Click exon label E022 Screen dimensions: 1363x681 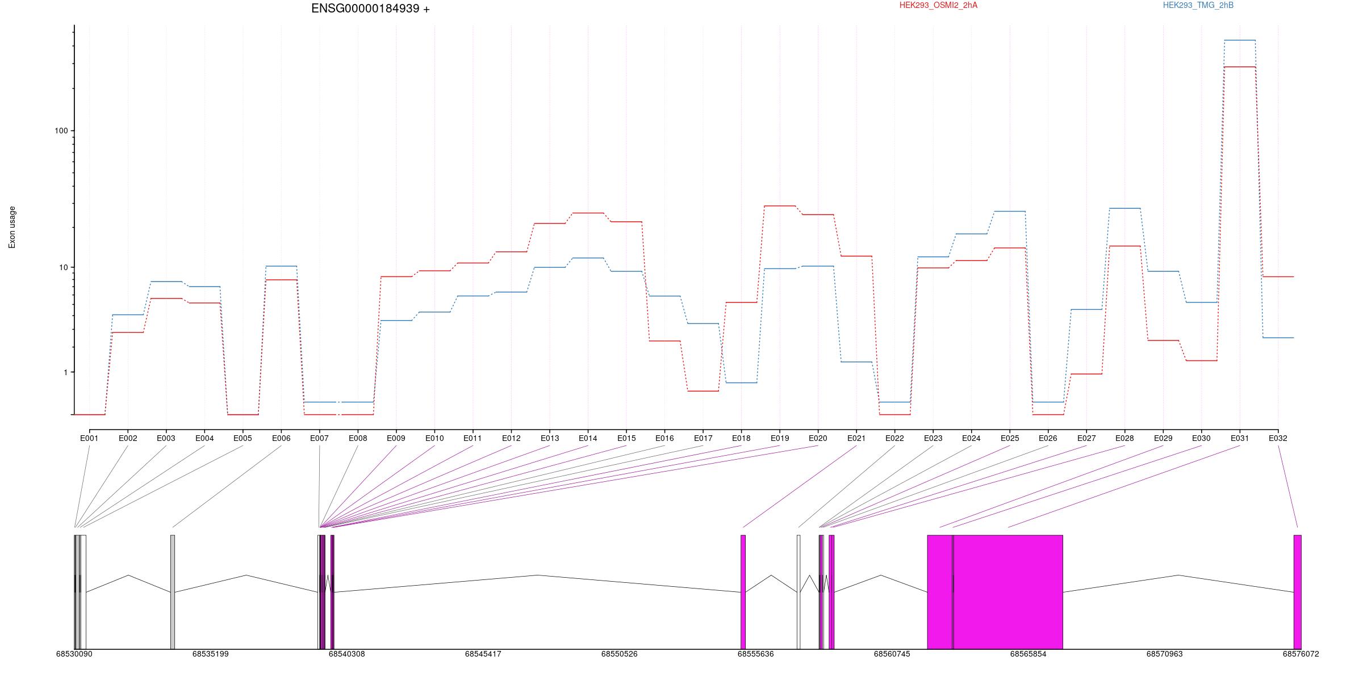[x=894, y=438]
